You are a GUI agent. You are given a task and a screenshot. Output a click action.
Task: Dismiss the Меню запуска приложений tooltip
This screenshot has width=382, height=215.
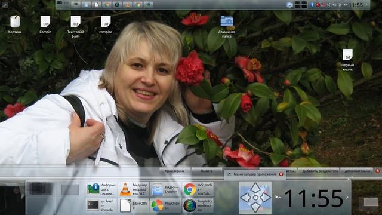tap(281, 174)
